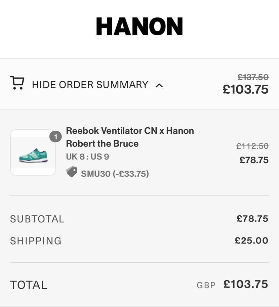Click the £103.75 discounted total at top
This screenshot has height=307, width=279.
point(246,89)
